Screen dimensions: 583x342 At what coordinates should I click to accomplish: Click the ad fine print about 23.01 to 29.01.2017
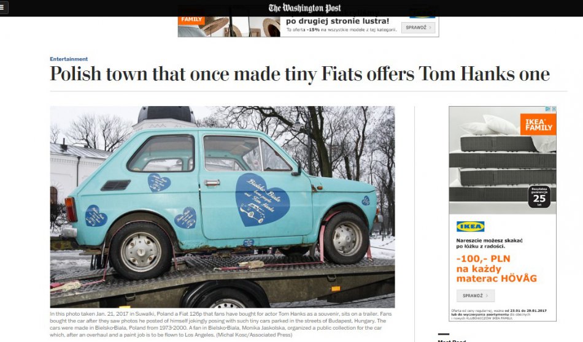[x=498, y=314]
